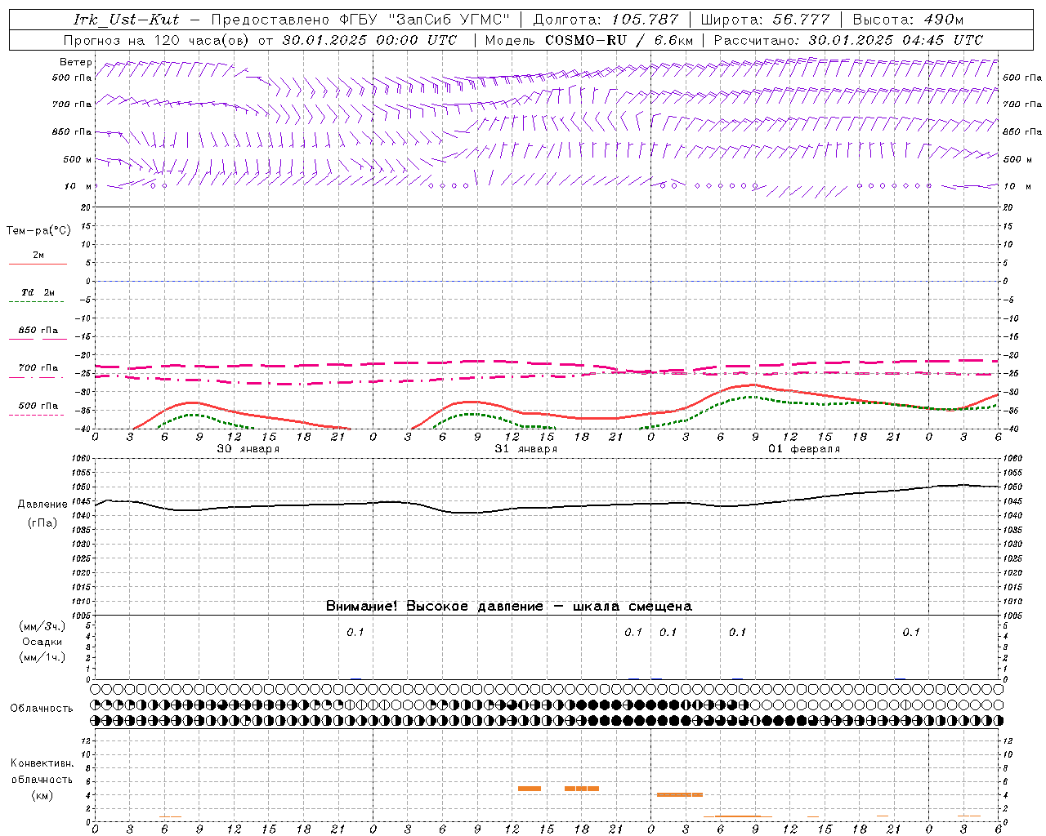Click the 850 гПа temperature legend entry
Image resolution: width=1046 pixels, height=836 pixels.
pos(38,334)
